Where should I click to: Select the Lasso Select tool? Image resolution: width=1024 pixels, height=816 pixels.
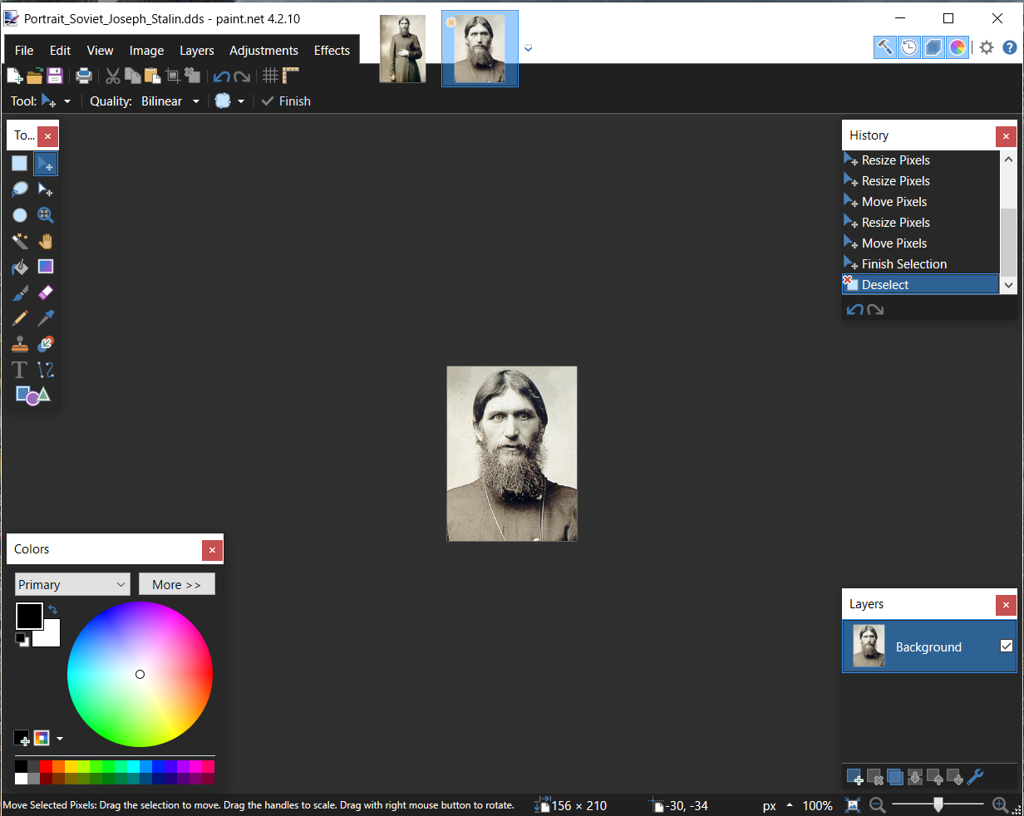(x=20, y=189)
